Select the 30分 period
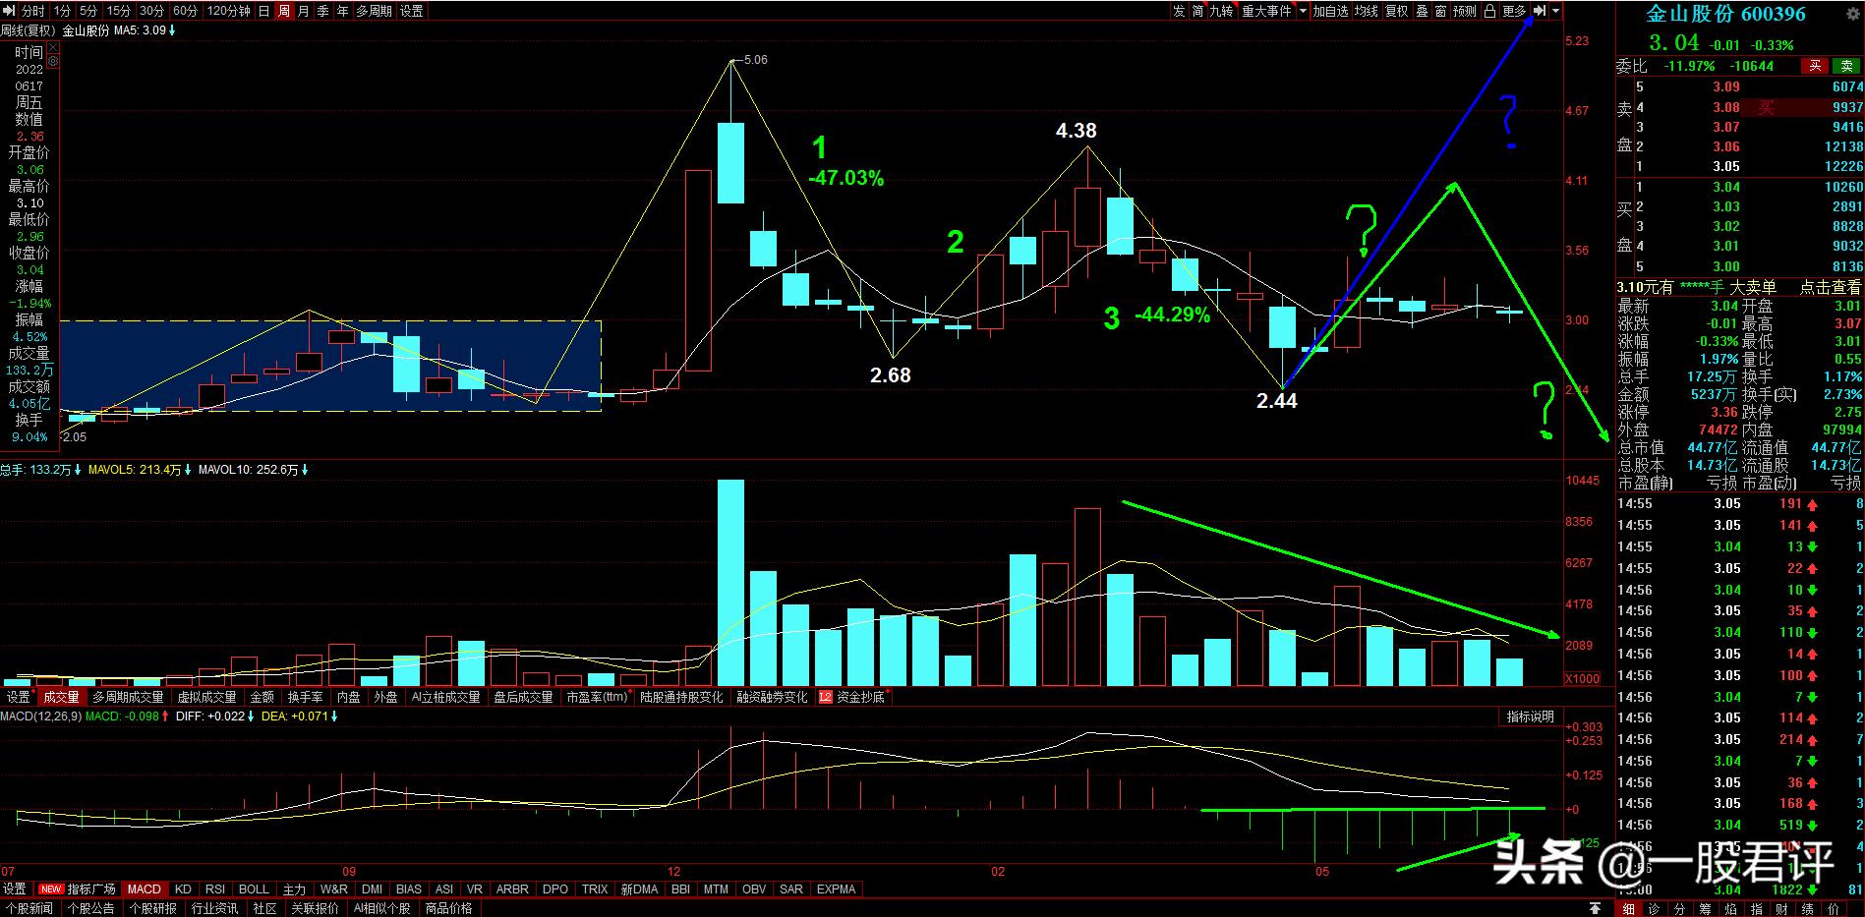1865x917 pixels. pyautogui.click(x=151, y=11)
